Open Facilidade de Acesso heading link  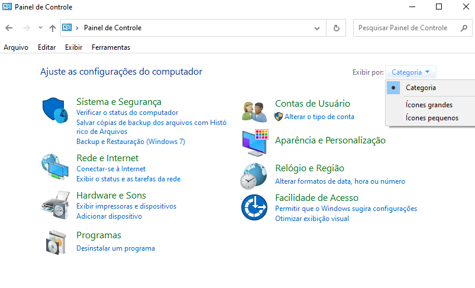(x=316, y=198)
